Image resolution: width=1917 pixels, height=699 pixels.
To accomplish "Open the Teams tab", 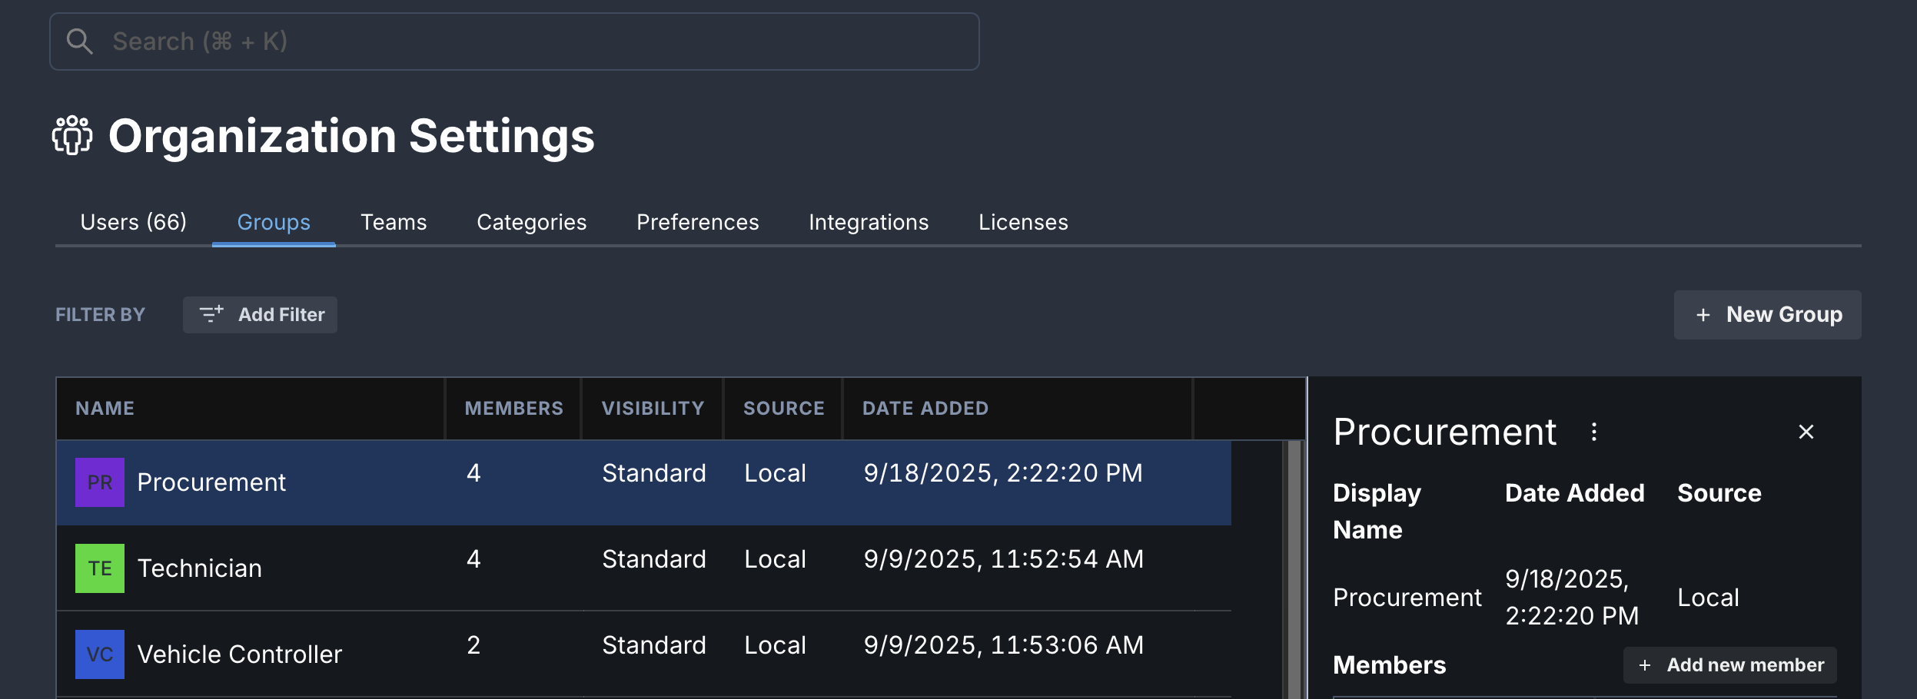I will click(x=394, y=222).
